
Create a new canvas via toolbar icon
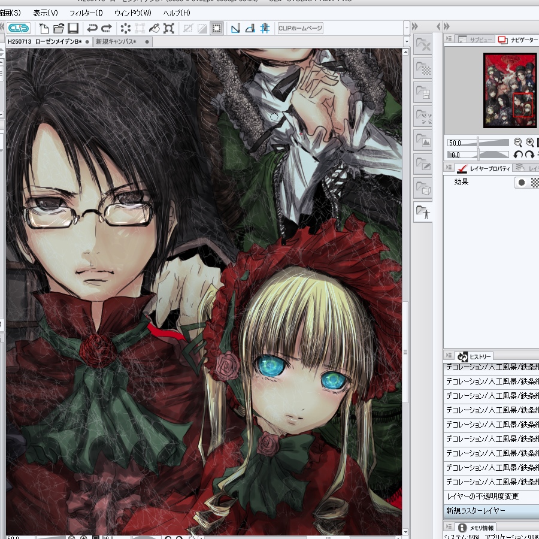[x=44, y=28]
